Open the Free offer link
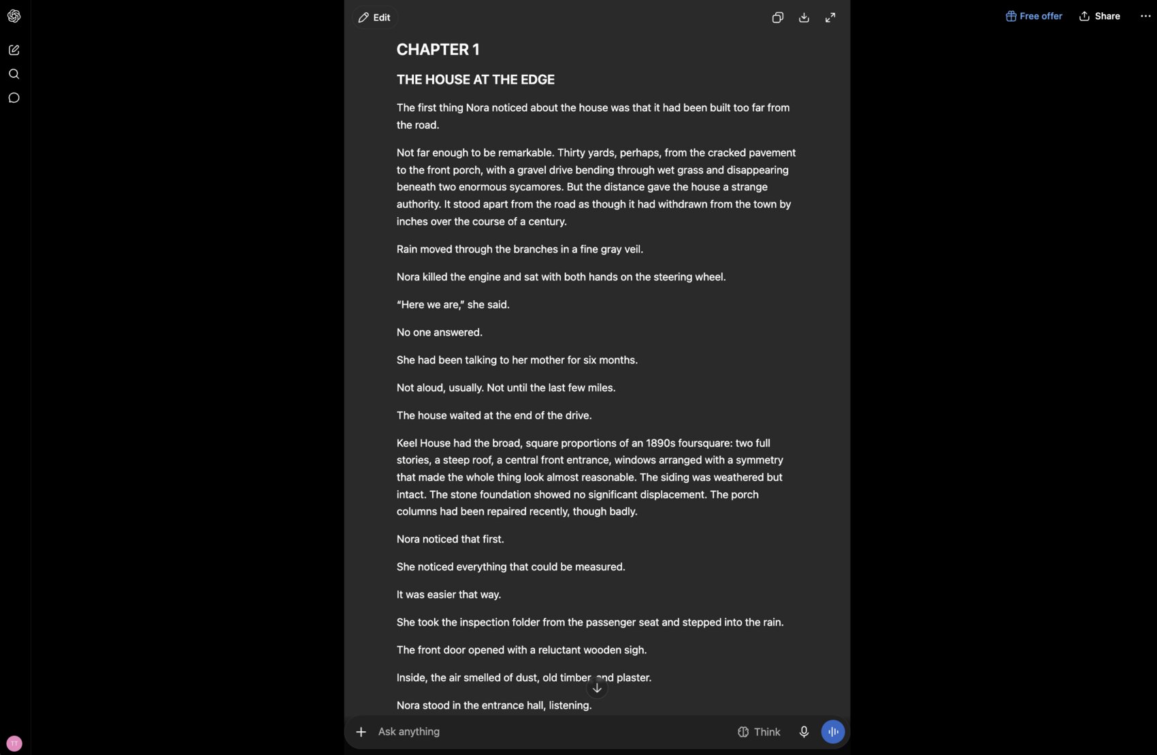 (1034, 16)
